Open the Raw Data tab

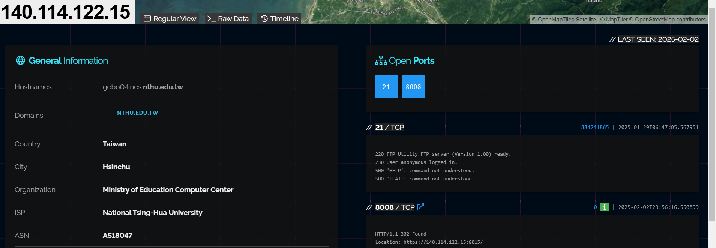(x=228, y=18)
